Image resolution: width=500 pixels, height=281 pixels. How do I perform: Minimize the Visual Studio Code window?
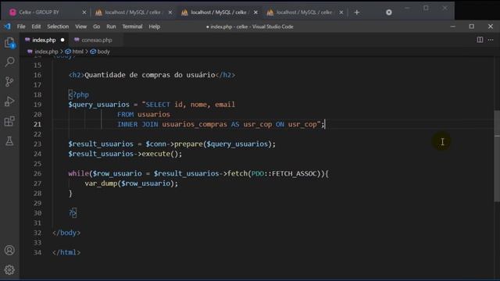(453, 27)
